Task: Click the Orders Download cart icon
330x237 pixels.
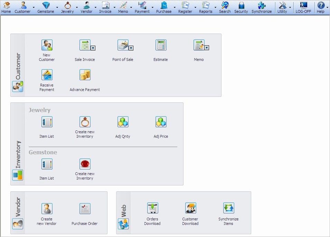Action: point(153,208)
